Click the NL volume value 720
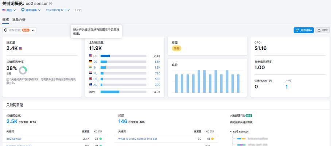This screenshot has width=331, height=146. click(158, 73)
